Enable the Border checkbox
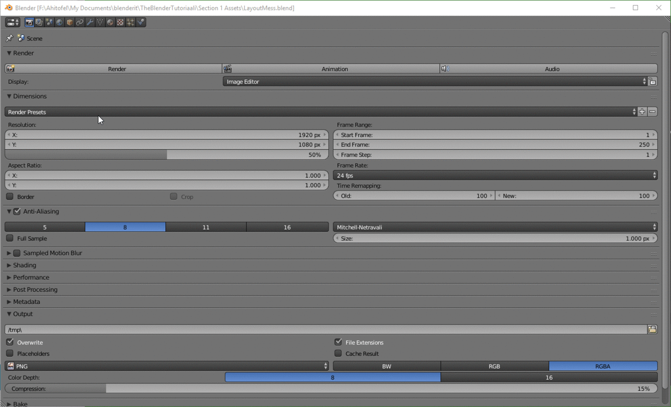The image size is (671, 407). click(x=10, y=197)
